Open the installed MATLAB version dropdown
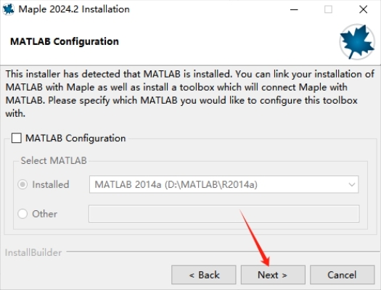This screenshot has height=290, width=381. click(x=224, y=185)
